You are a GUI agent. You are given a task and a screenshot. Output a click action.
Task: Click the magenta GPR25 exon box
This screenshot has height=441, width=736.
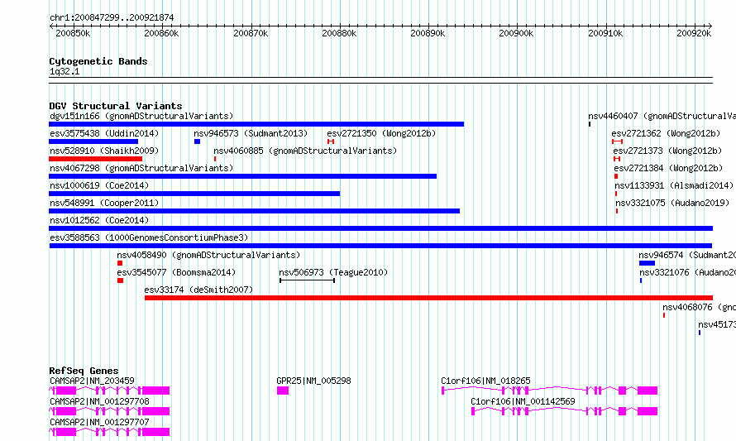(283, 391)
